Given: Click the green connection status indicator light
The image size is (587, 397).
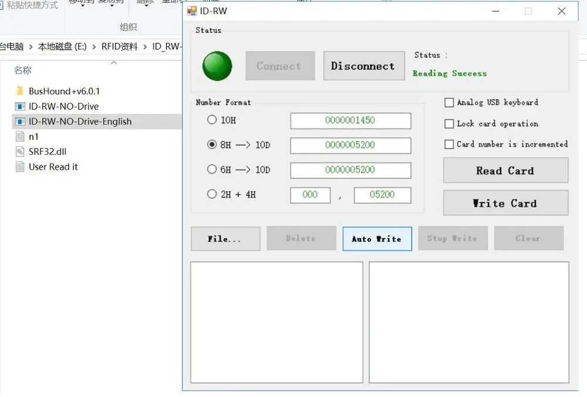Looking at the screenshot, I should (217, 65).
